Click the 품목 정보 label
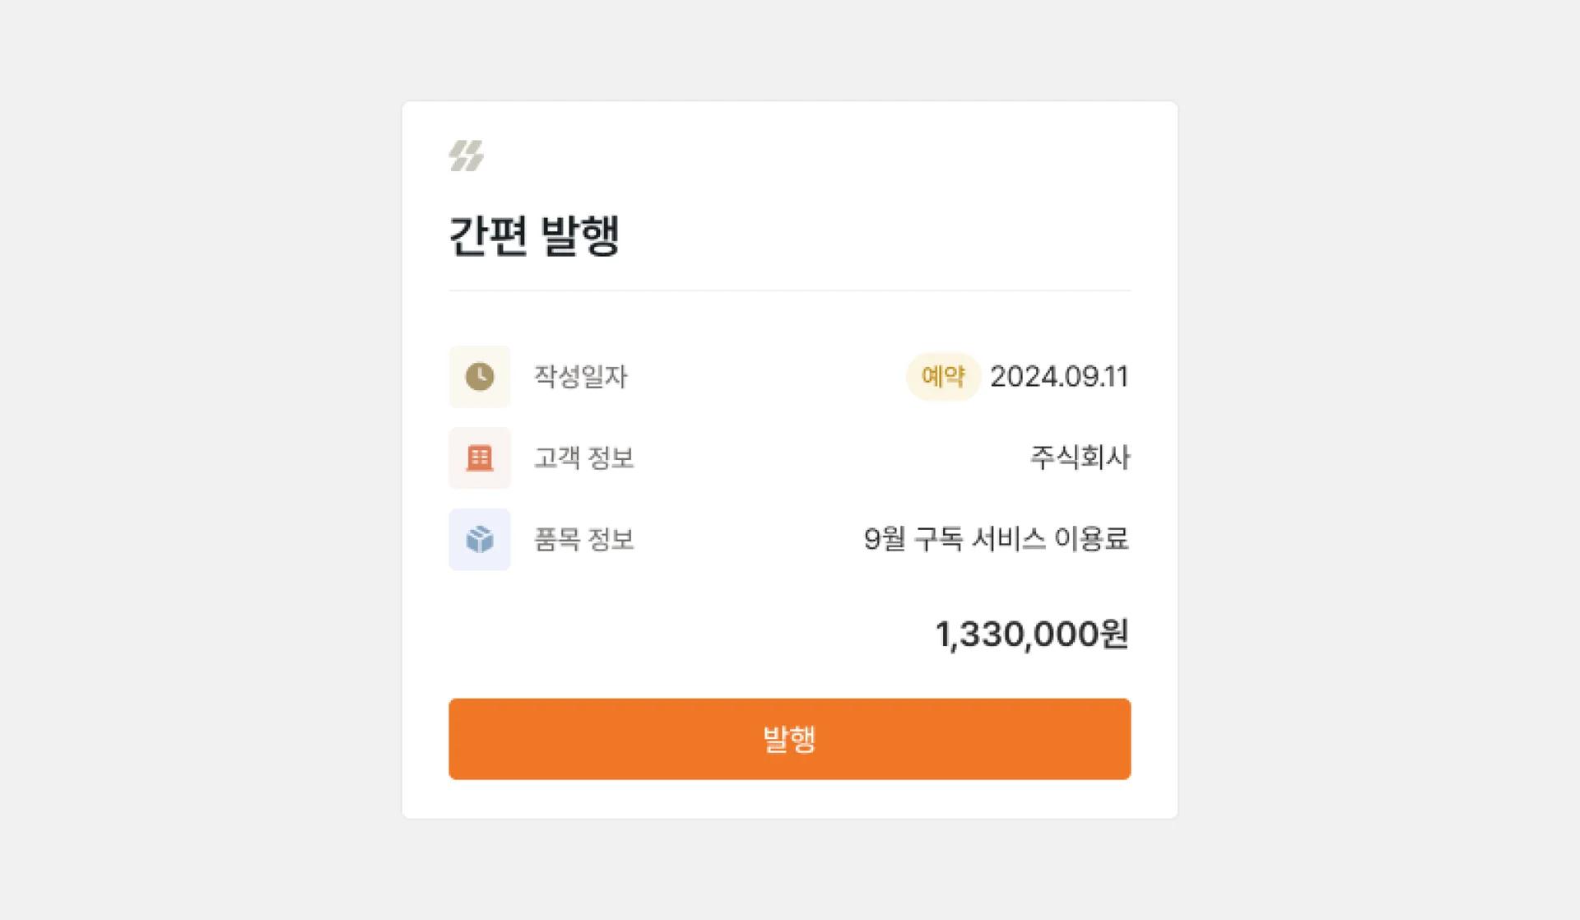Screen dimensions: 1580x920 click(x=584, y=540)
